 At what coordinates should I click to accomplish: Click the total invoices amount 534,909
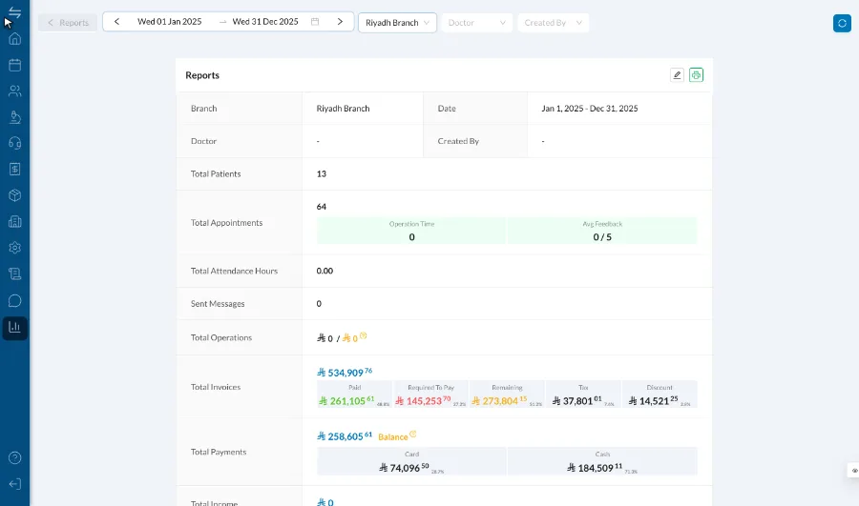click(x=345, y=373)
